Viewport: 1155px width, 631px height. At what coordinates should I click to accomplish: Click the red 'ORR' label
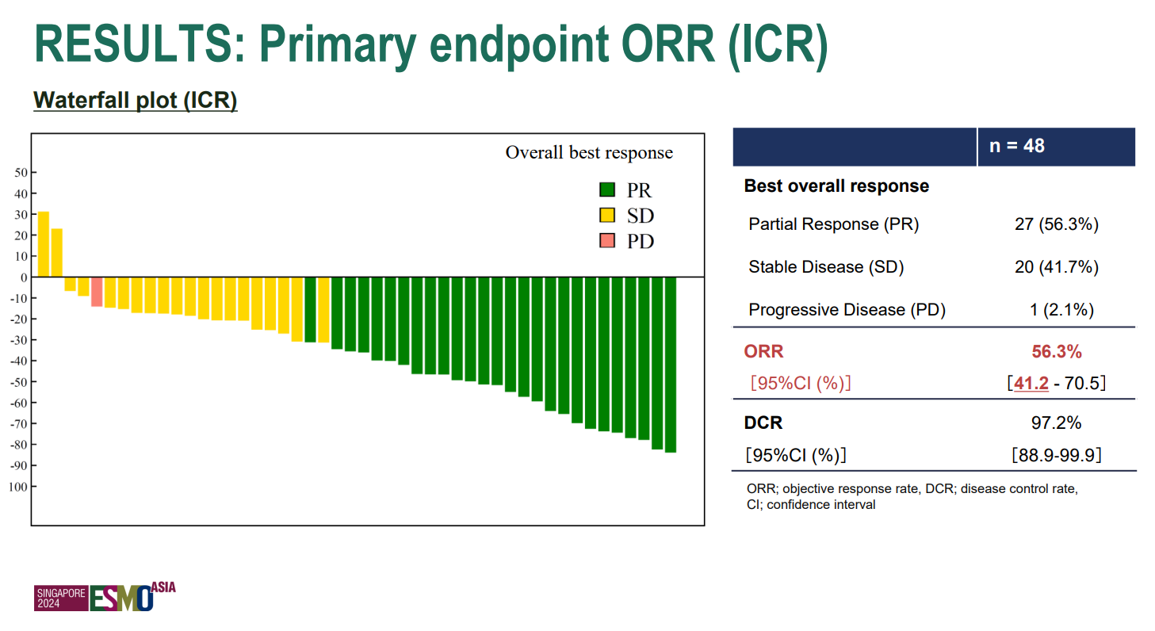(763, 352)
